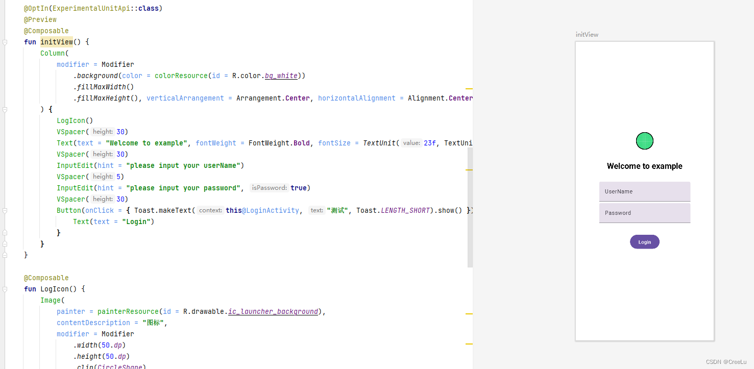Click the 'Welcome to example' preview heading
The height and width of the screenshot is (369, 754).
pyautogui.click(x=645, y=166)
